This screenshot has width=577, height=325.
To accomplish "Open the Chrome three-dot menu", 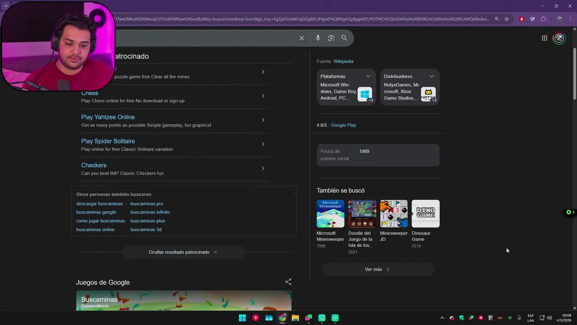I will coord(570,19).
